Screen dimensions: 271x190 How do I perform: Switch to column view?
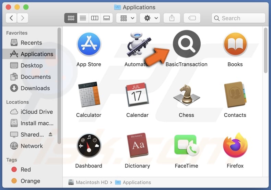(95, 18)
